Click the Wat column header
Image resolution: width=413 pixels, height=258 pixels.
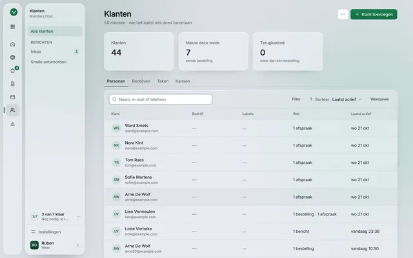(x=296, y=114)
